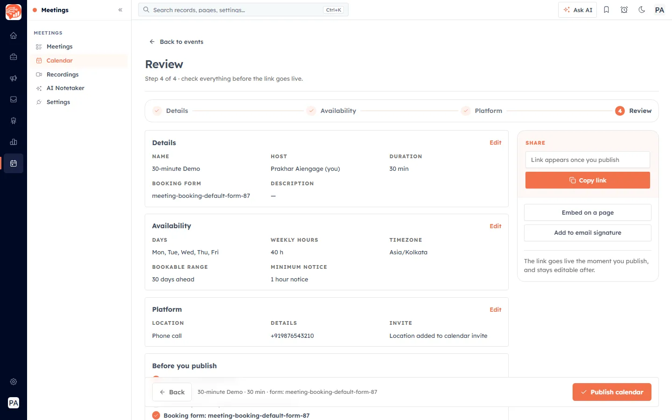Click the app logo in the left rail

coord(14,12)
